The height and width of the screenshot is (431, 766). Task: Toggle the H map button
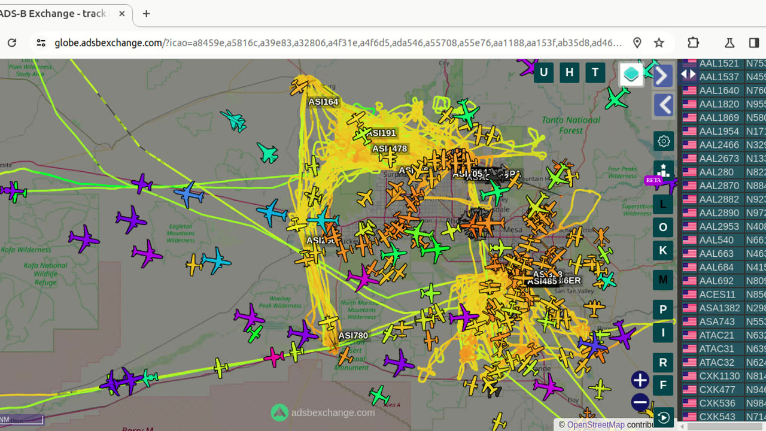coord(569,73)
